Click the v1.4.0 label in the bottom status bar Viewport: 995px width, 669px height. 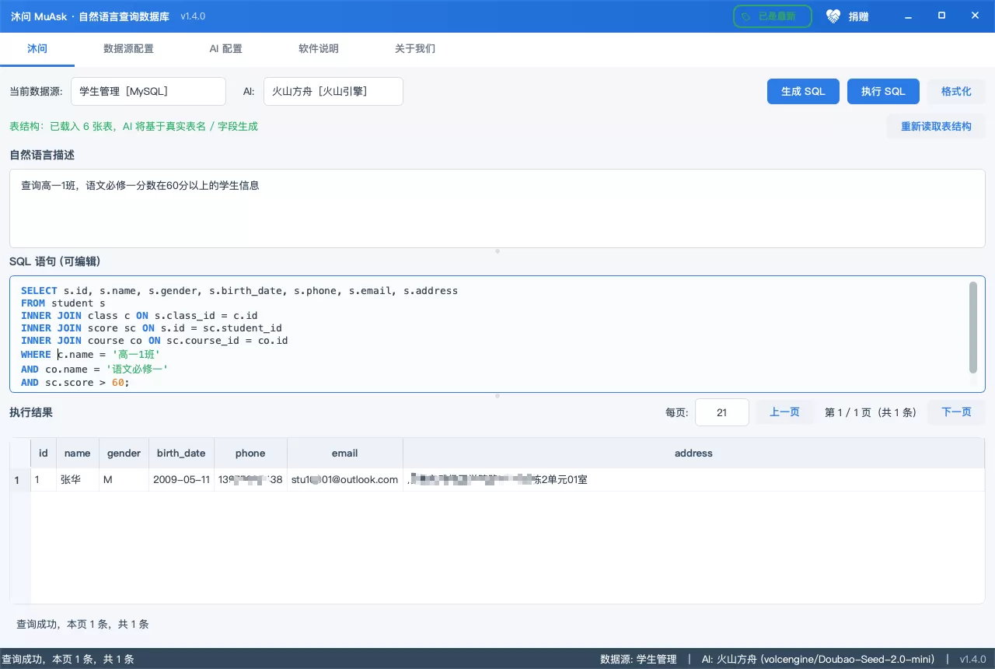(x=972, y=659)
